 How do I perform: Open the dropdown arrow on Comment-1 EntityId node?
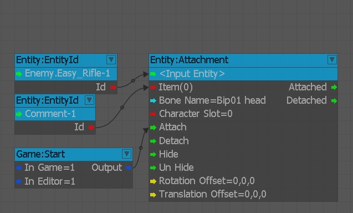point(89,100)
